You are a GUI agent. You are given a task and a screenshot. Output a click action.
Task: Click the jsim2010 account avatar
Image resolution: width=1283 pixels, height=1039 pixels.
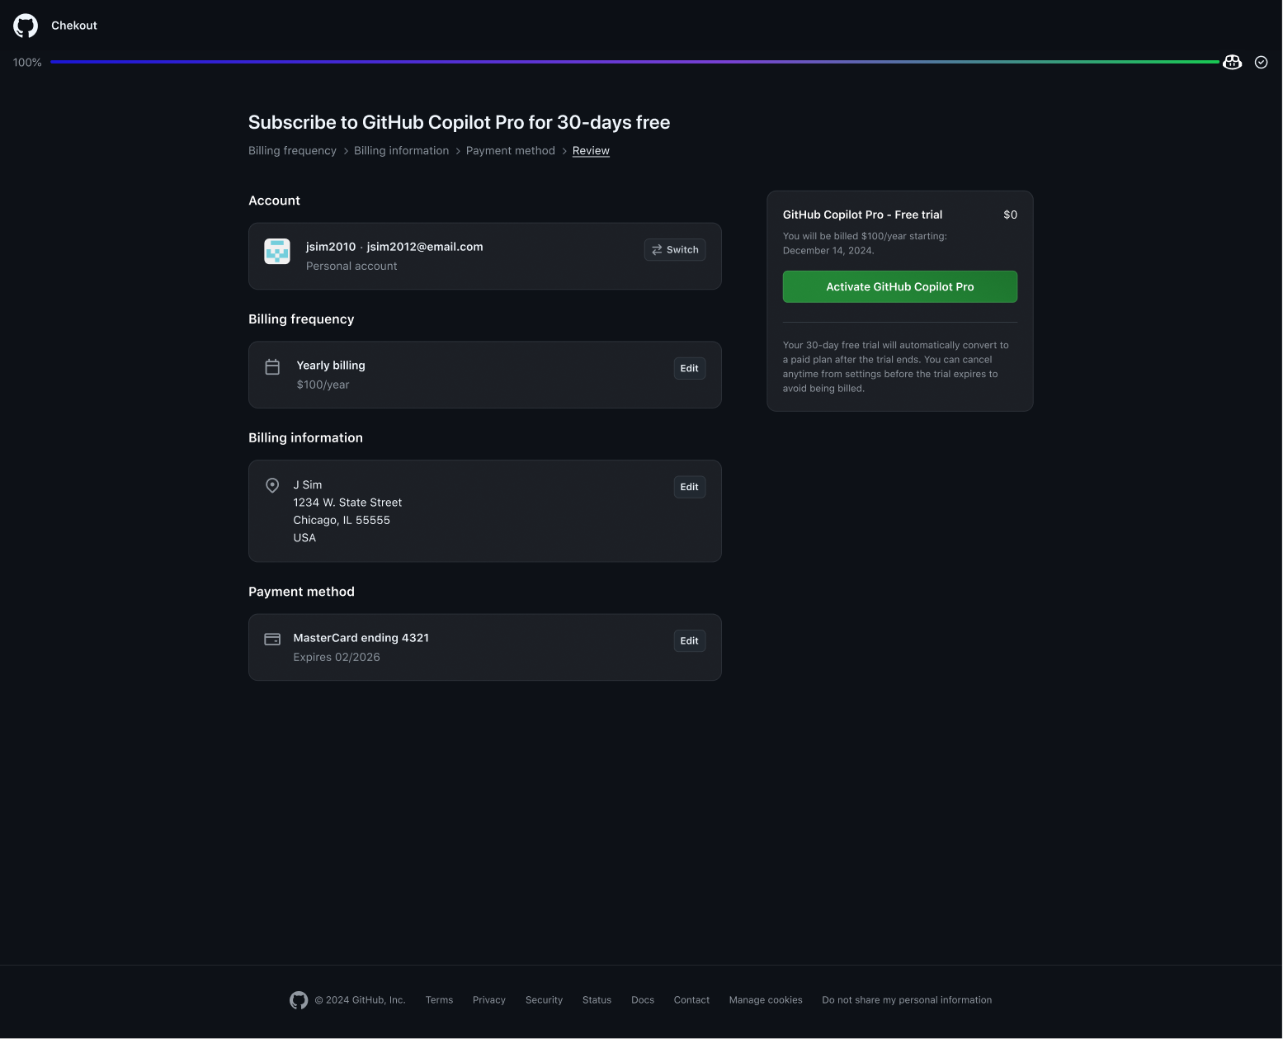(277, 251)
